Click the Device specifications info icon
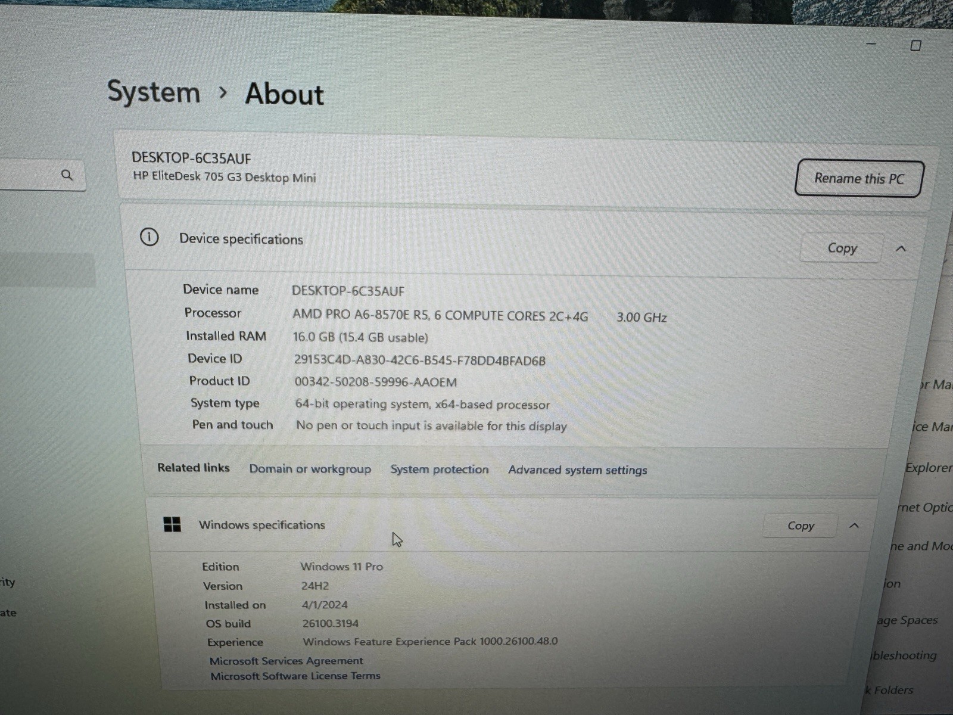 coord(149,237)
